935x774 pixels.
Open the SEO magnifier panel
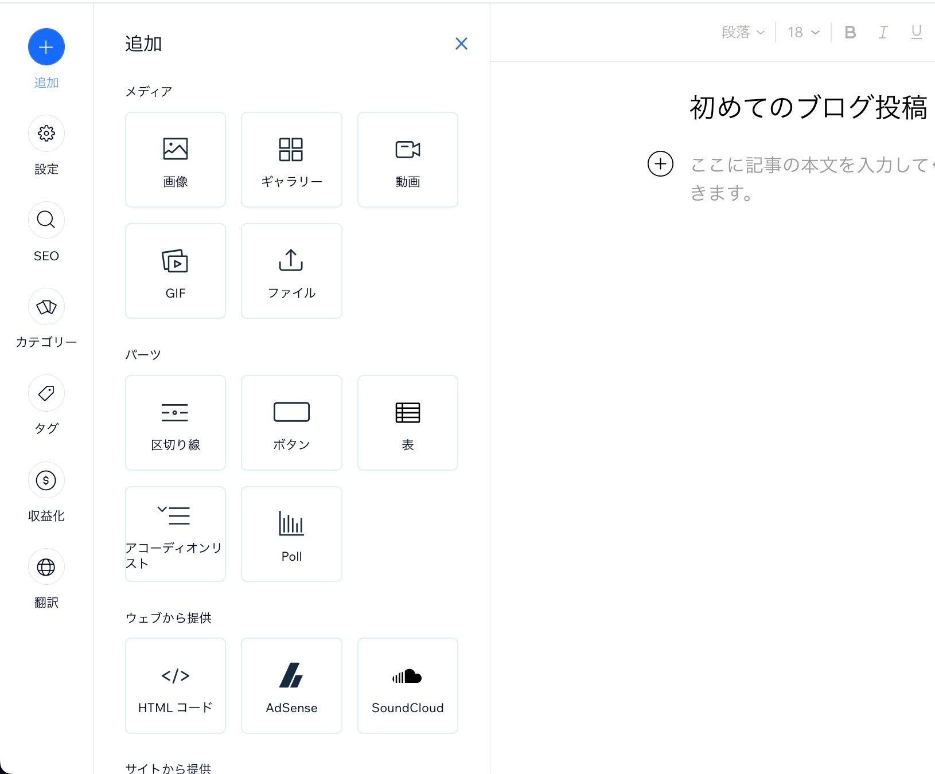click(46, 220)
